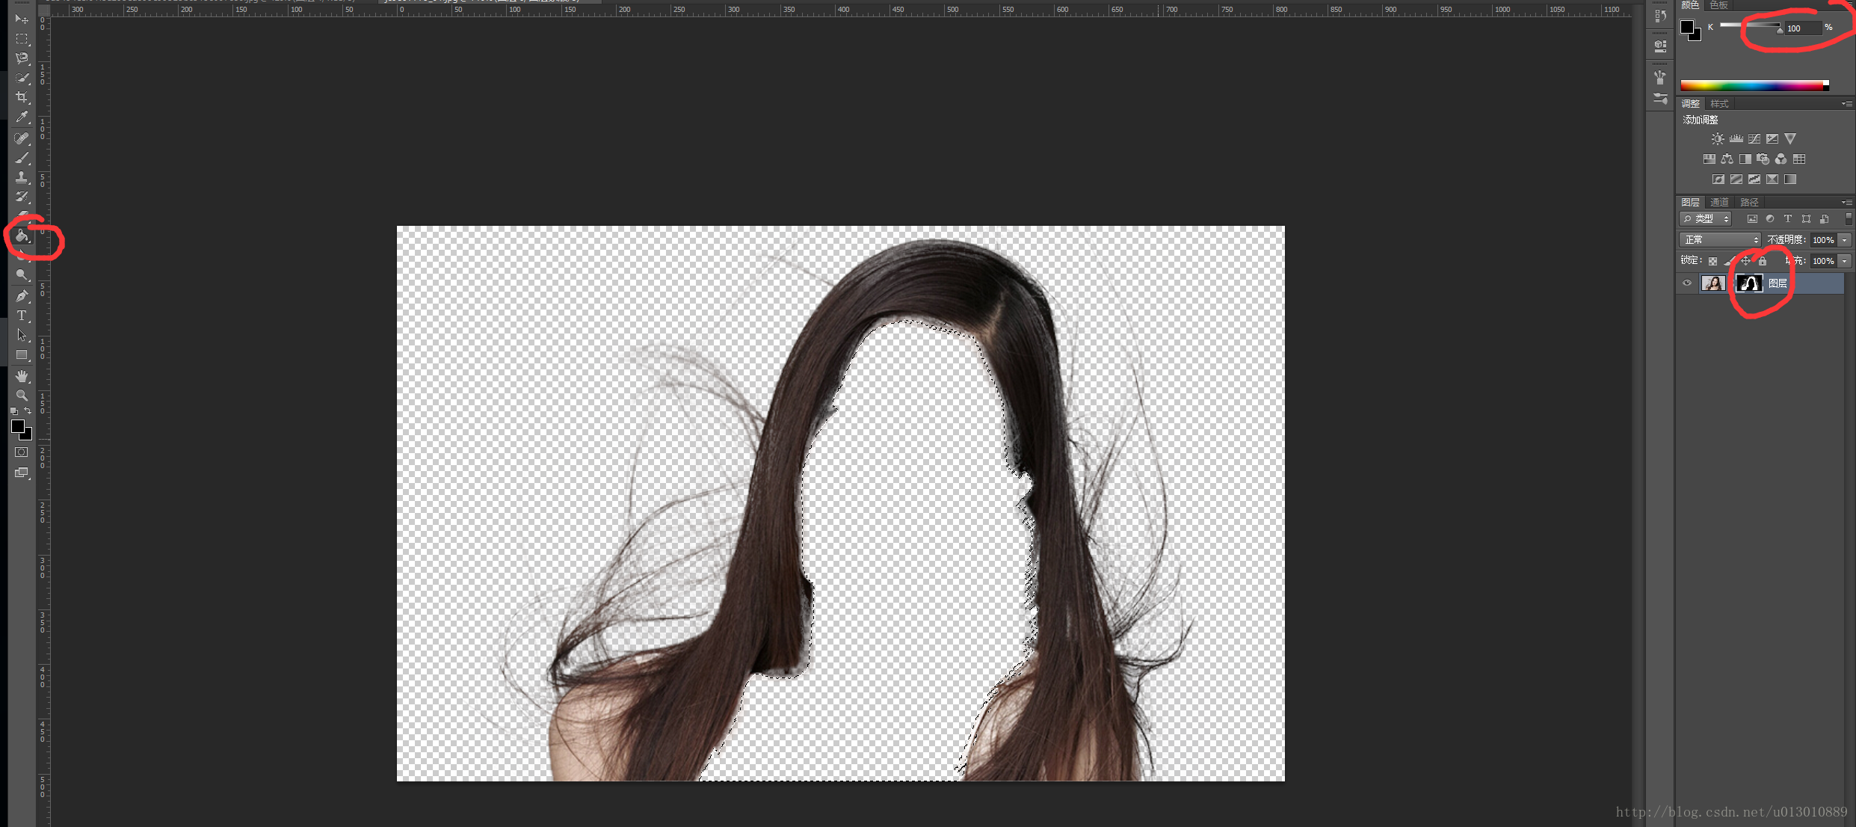The width and height of the screenshot is (1856, 827).
Task: Select the Rectangle shape tool
Action: [22, 355]
